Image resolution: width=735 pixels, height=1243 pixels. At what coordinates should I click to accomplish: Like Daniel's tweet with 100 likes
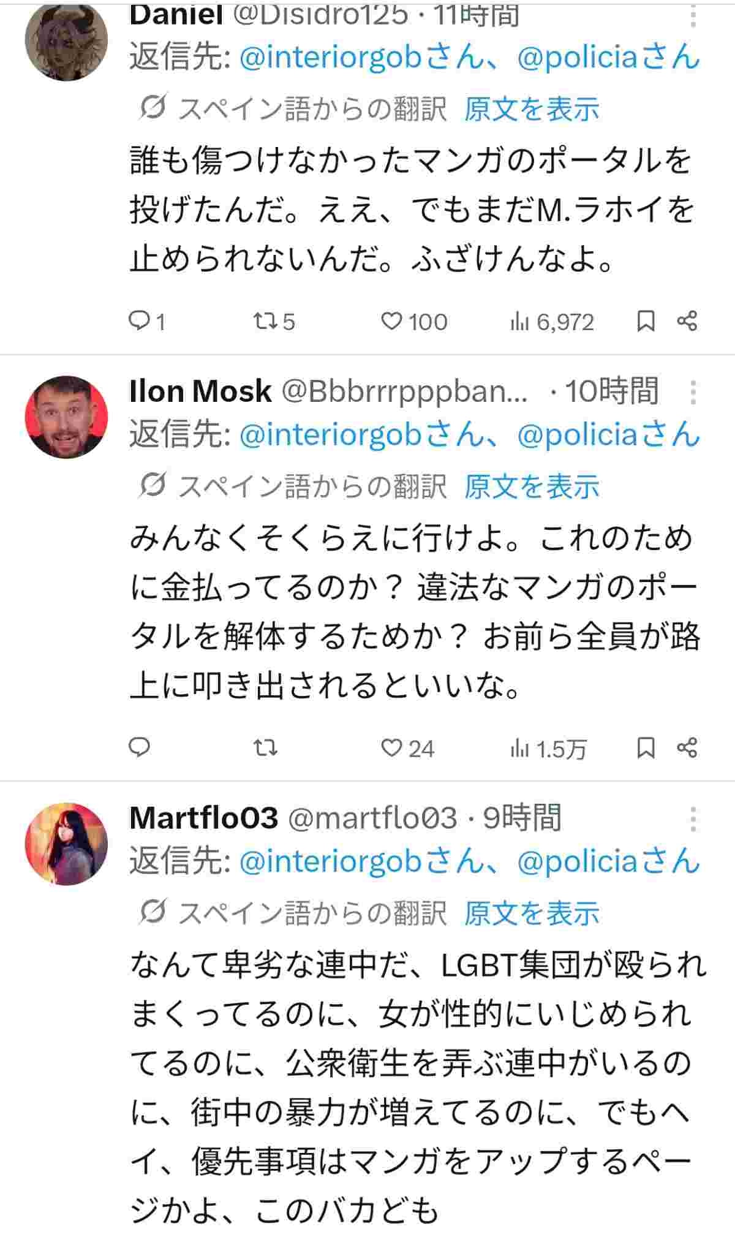tap(391, 320)
